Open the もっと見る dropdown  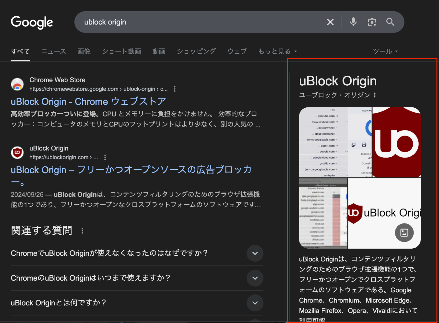(278, 51)
